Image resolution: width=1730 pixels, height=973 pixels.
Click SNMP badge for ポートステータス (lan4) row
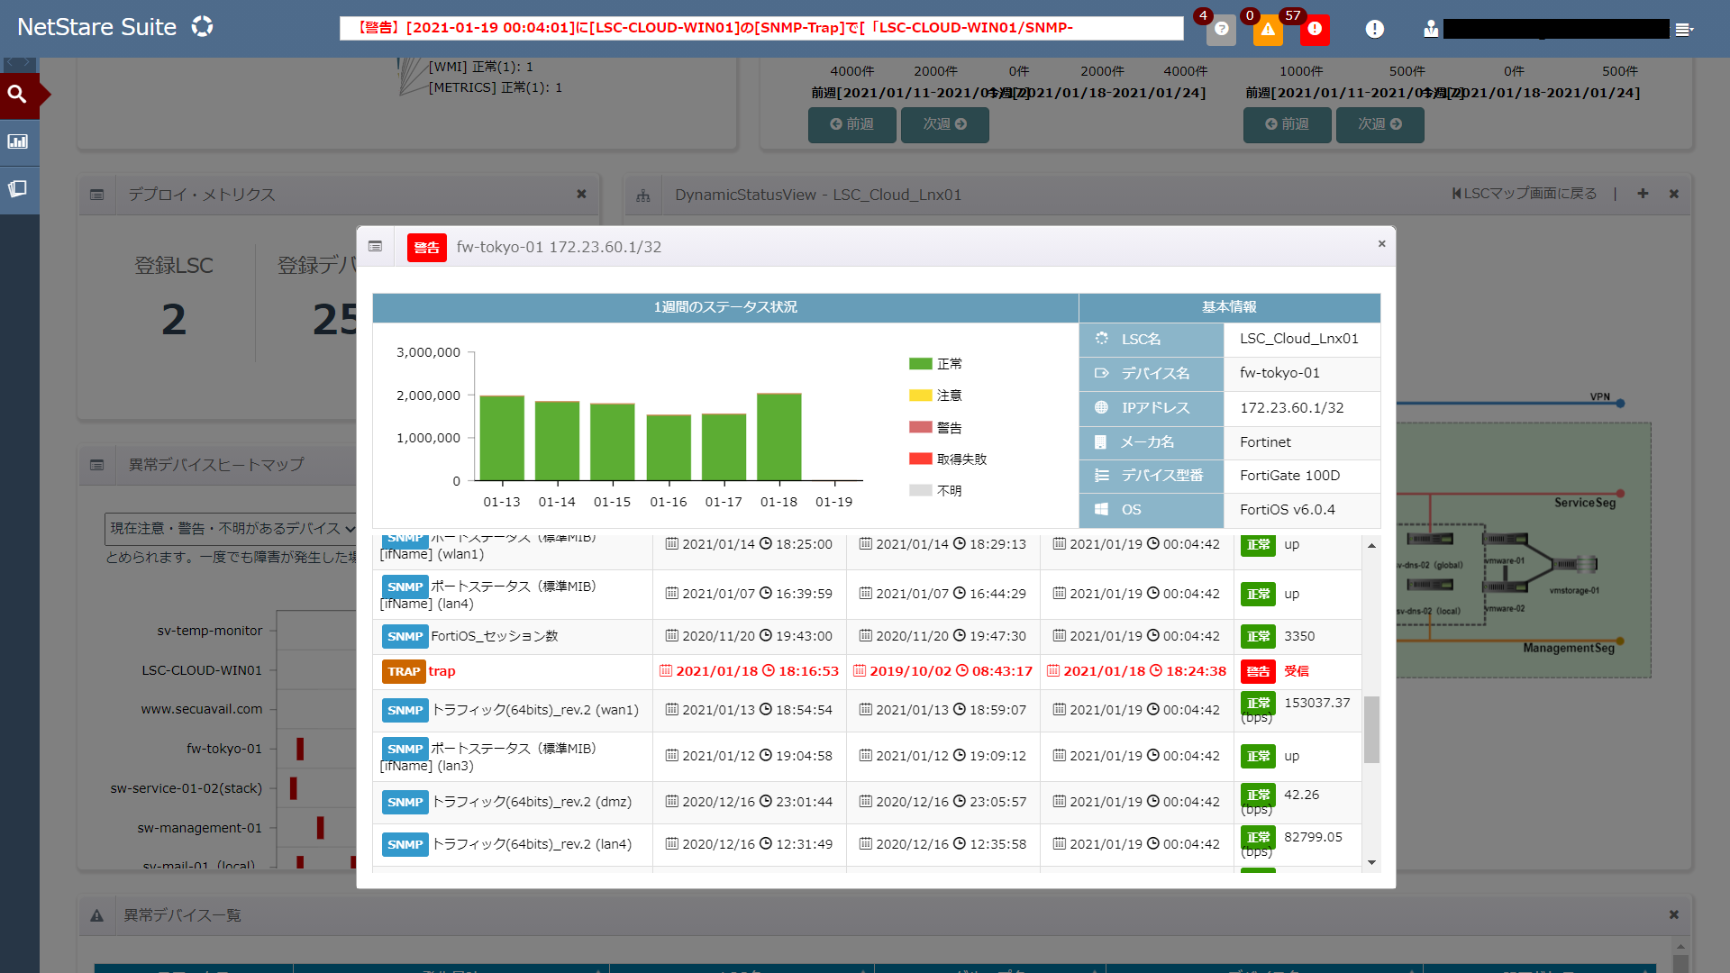tap(405, 587)
